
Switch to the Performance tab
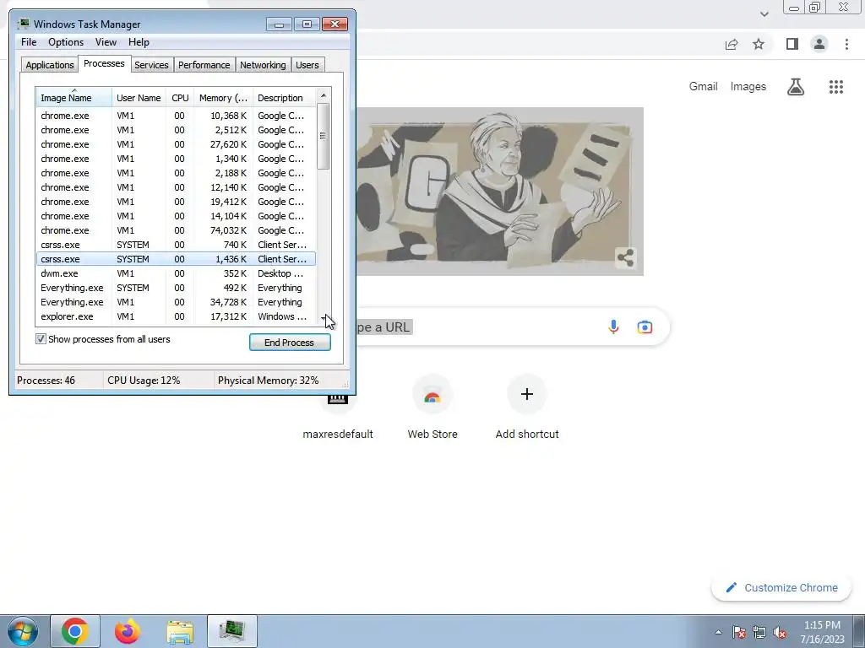[x=204, y=65]
